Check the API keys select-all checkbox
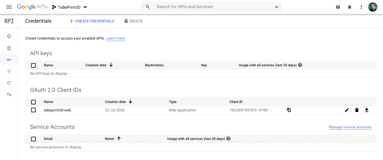The image size is (383, 160). pyautogui.click(x=33, y=65)
